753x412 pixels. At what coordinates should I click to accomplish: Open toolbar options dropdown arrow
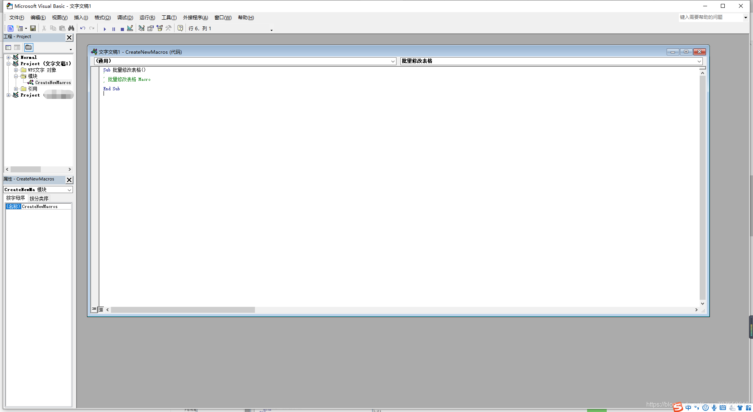pos(271,30)
